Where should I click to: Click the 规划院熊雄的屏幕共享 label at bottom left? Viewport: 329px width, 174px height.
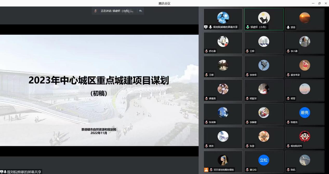[x=24, y=172]
